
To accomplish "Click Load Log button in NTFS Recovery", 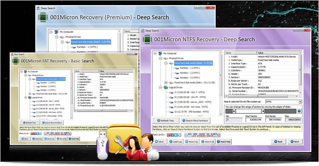I will [x=176, y=142].
